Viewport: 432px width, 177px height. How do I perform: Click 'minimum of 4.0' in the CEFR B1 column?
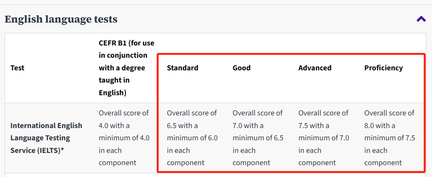124,138
